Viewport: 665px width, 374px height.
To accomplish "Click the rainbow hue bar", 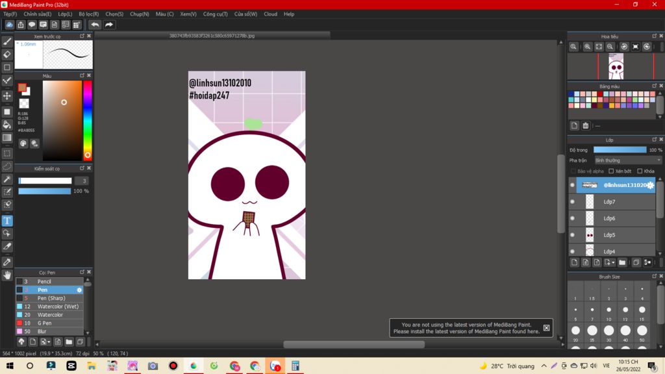I will (x=88, y=120).
